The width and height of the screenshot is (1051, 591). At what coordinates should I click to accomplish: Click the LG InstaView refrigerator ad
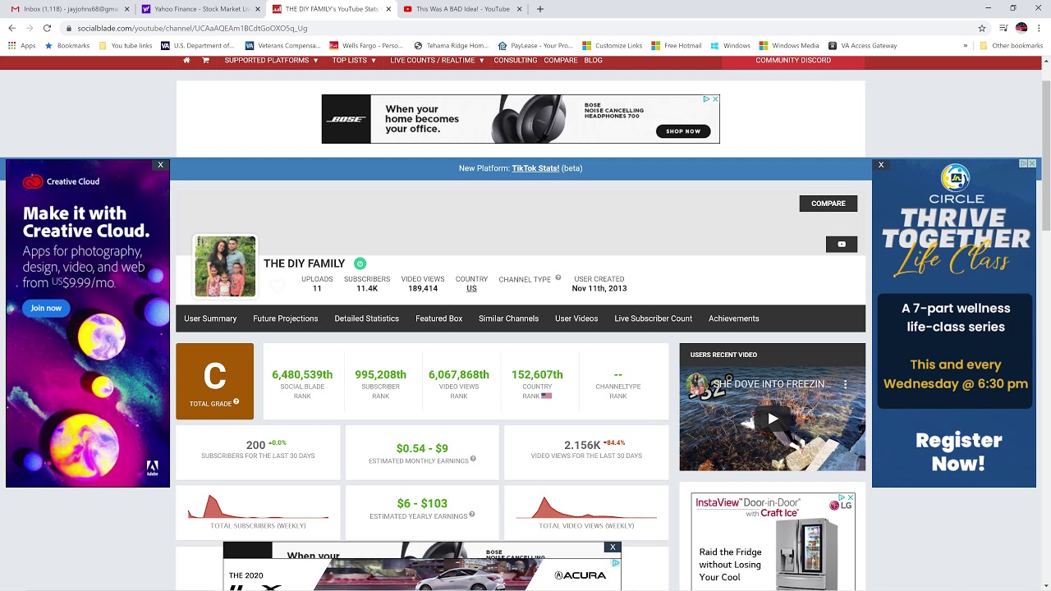773,542
